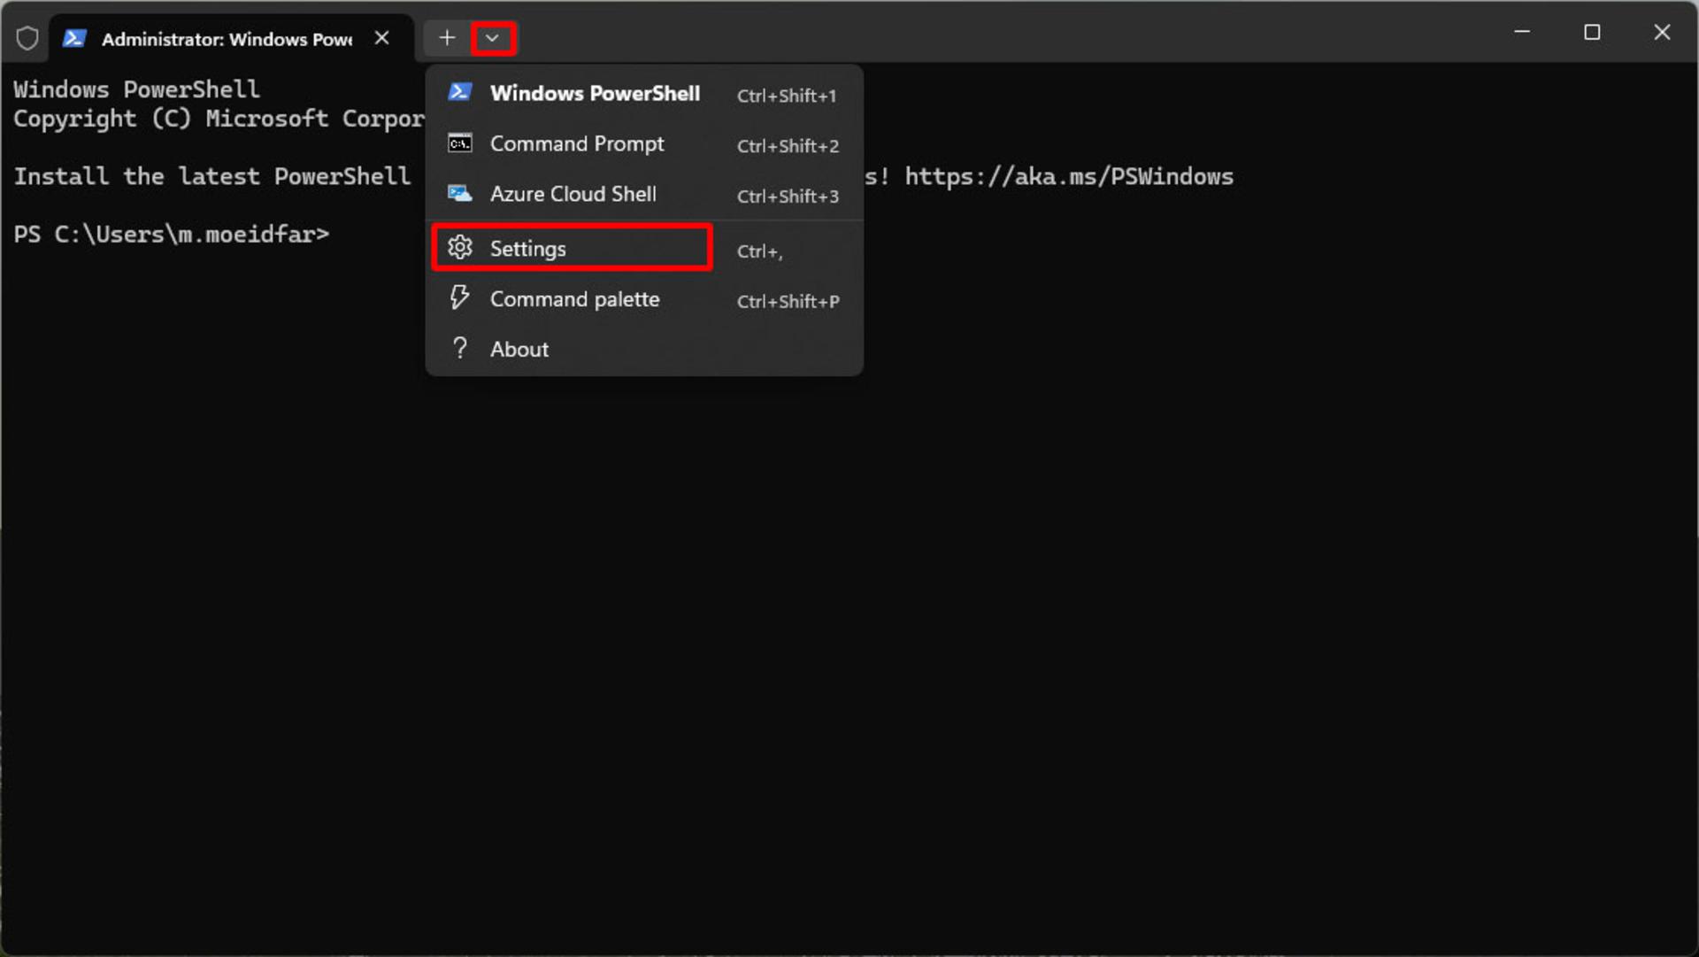Click the Command palette lightning icon
Image resolution: width=1699 pixels, height=957 pixels.
pyautogui.click(x=459, y=297)
